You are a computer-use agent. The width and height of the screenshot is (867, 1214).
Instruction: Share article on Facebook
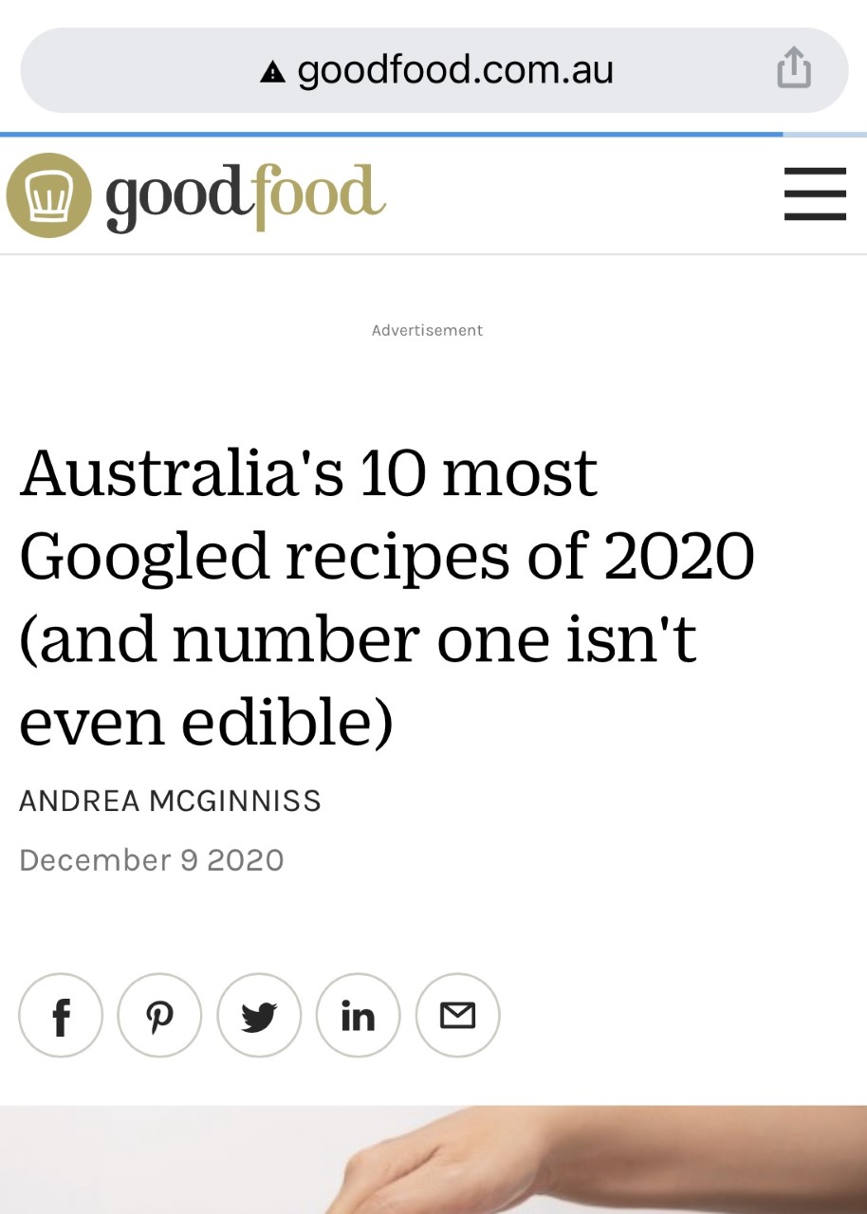tap(61, 1016)
